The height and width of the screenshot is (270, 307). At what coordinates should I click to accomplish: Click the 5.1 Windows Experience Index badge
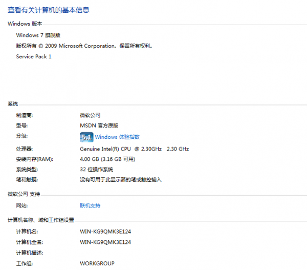coord(86,137)
